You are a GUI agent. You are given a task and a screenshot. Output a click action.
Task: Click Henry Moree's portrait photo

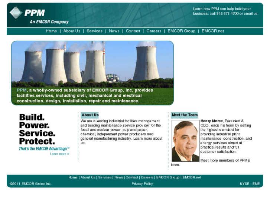click(185, 140)
